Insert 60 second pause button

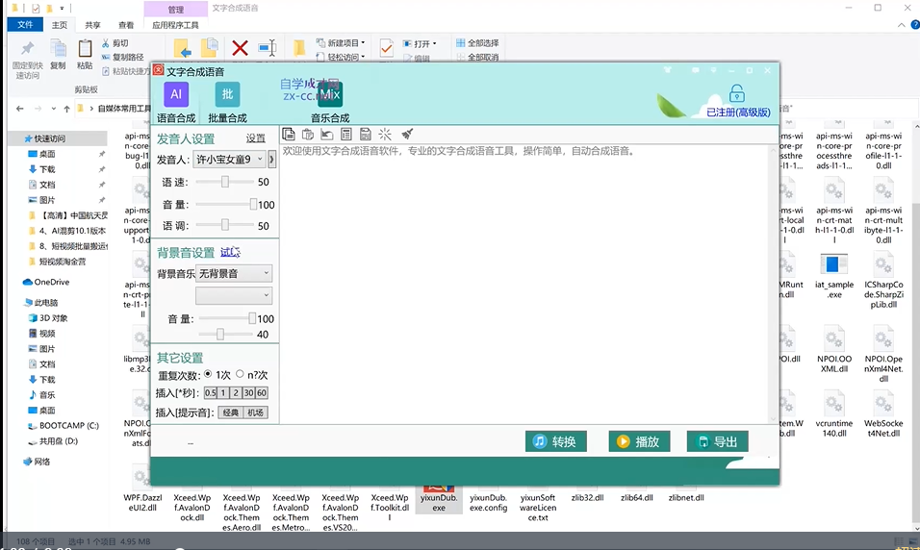pos(262,393)
